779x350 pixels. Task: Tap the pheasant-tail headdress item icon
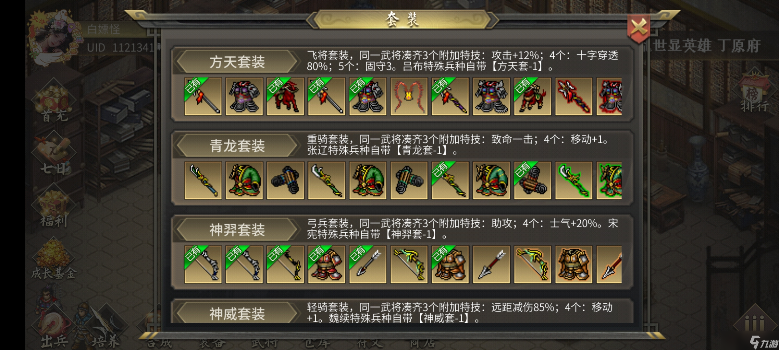[409, 96]
